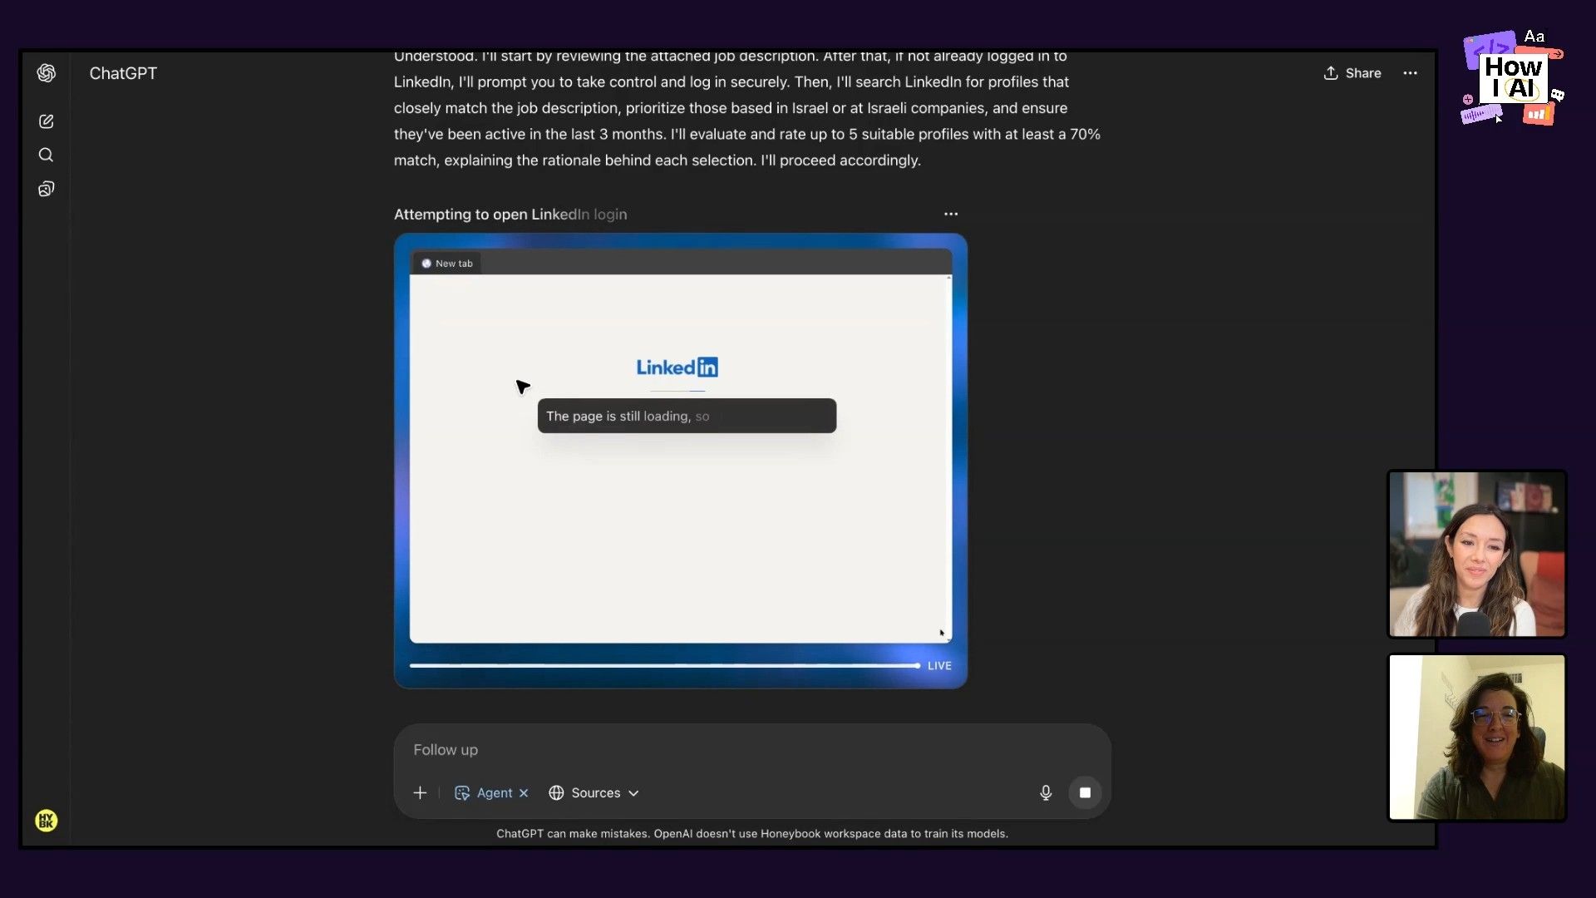Stop the agent with the stop button
This screenshot has width=1596, height=898.
coord(1085,793)
